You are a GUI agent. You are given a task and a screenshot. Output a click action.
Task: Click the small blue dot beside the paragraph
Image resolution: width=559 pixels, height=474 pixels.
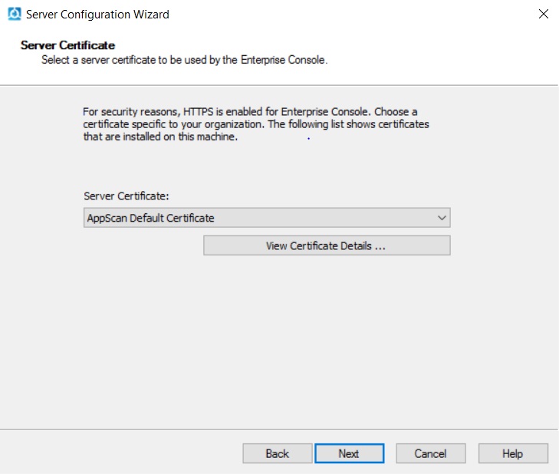[x=308, y=139]
